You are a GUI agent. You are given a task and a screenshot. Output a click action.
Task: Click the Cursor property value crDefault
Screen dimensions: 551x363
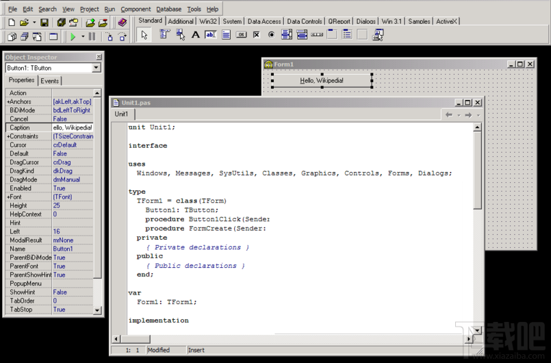(73, 145)
